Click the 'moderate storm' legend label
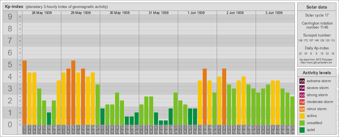Viewport: 339px width, 137px height. (320, 102)
